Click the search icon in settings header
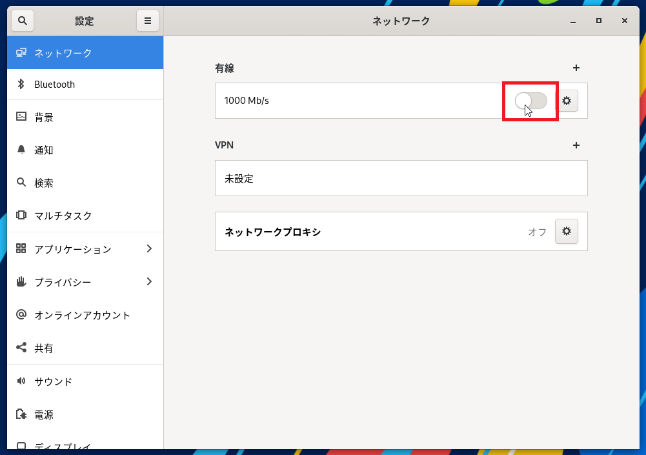This screenshot has width=646, height=455. click(x=23, y=21)
